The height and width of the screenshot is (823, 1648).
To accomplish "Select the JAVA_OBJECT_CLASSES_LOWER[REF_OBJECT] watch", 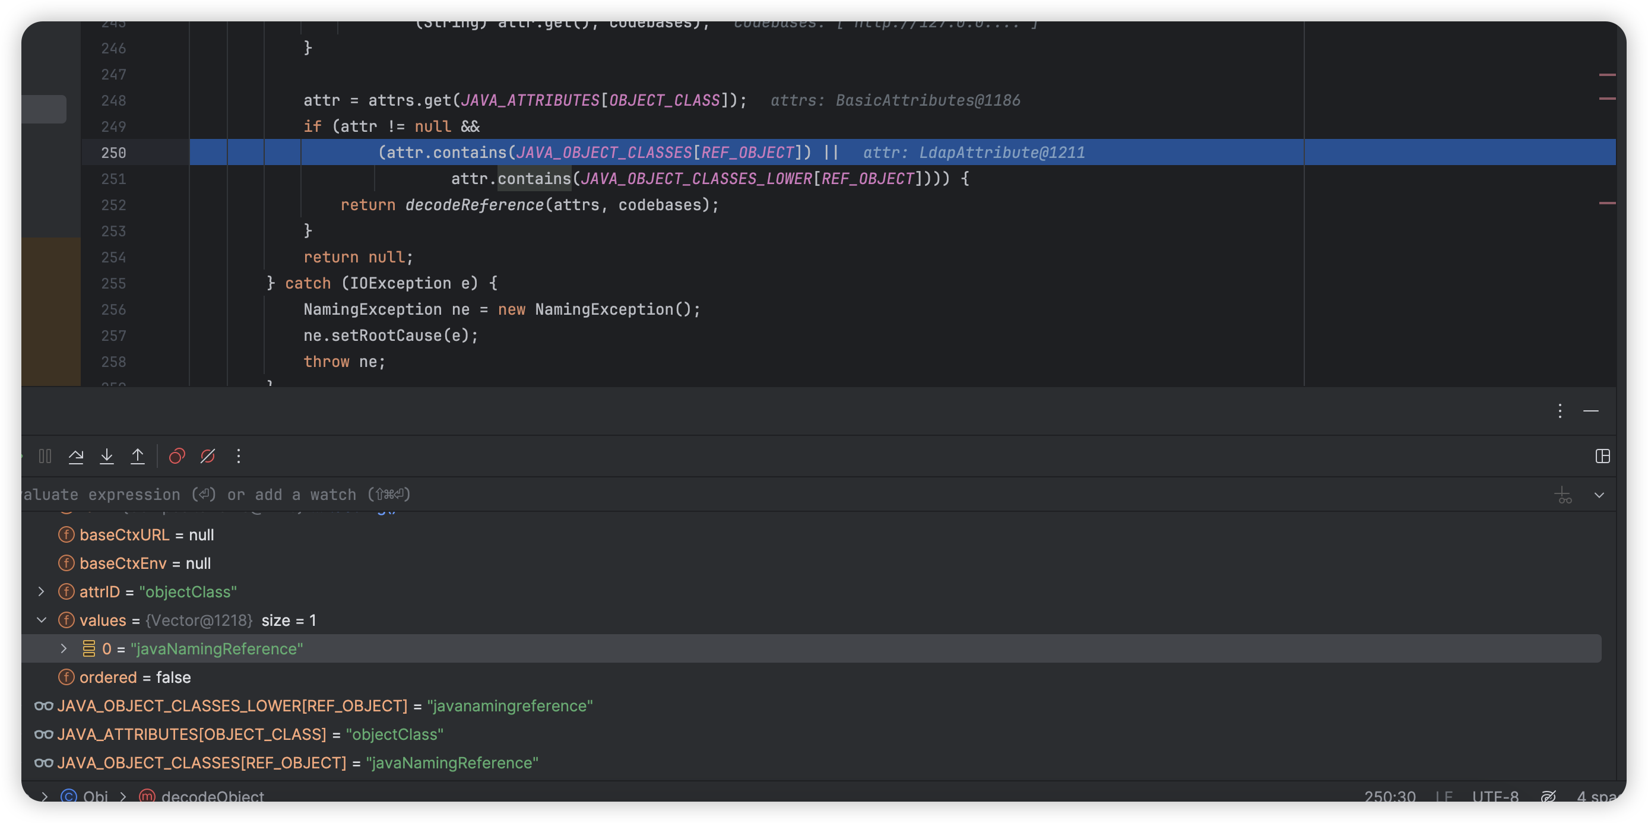I will (313, 706).
